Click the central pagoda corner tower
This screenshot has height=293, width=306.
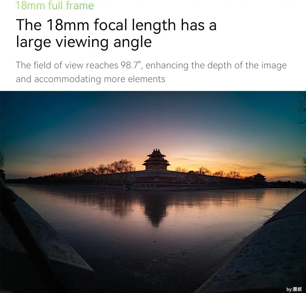coord(156,160)
